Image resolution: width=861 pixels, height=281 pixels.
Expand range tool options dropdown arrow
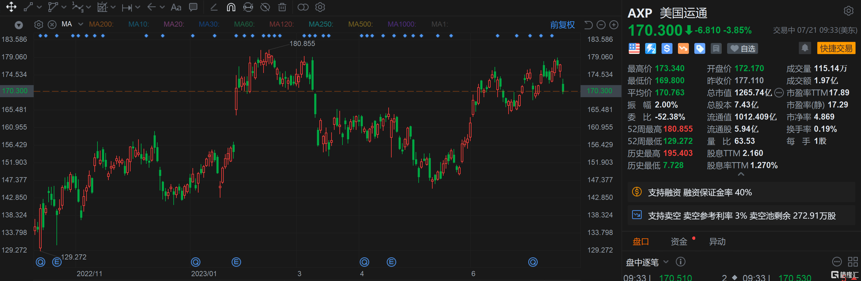(137, 7)
